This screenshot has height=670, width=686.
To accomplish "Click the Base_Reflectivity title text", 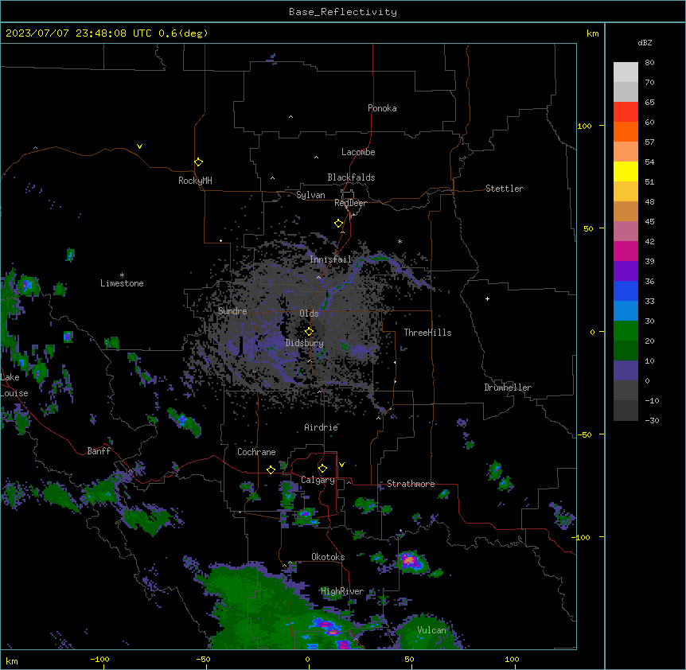I will (343, 12).
